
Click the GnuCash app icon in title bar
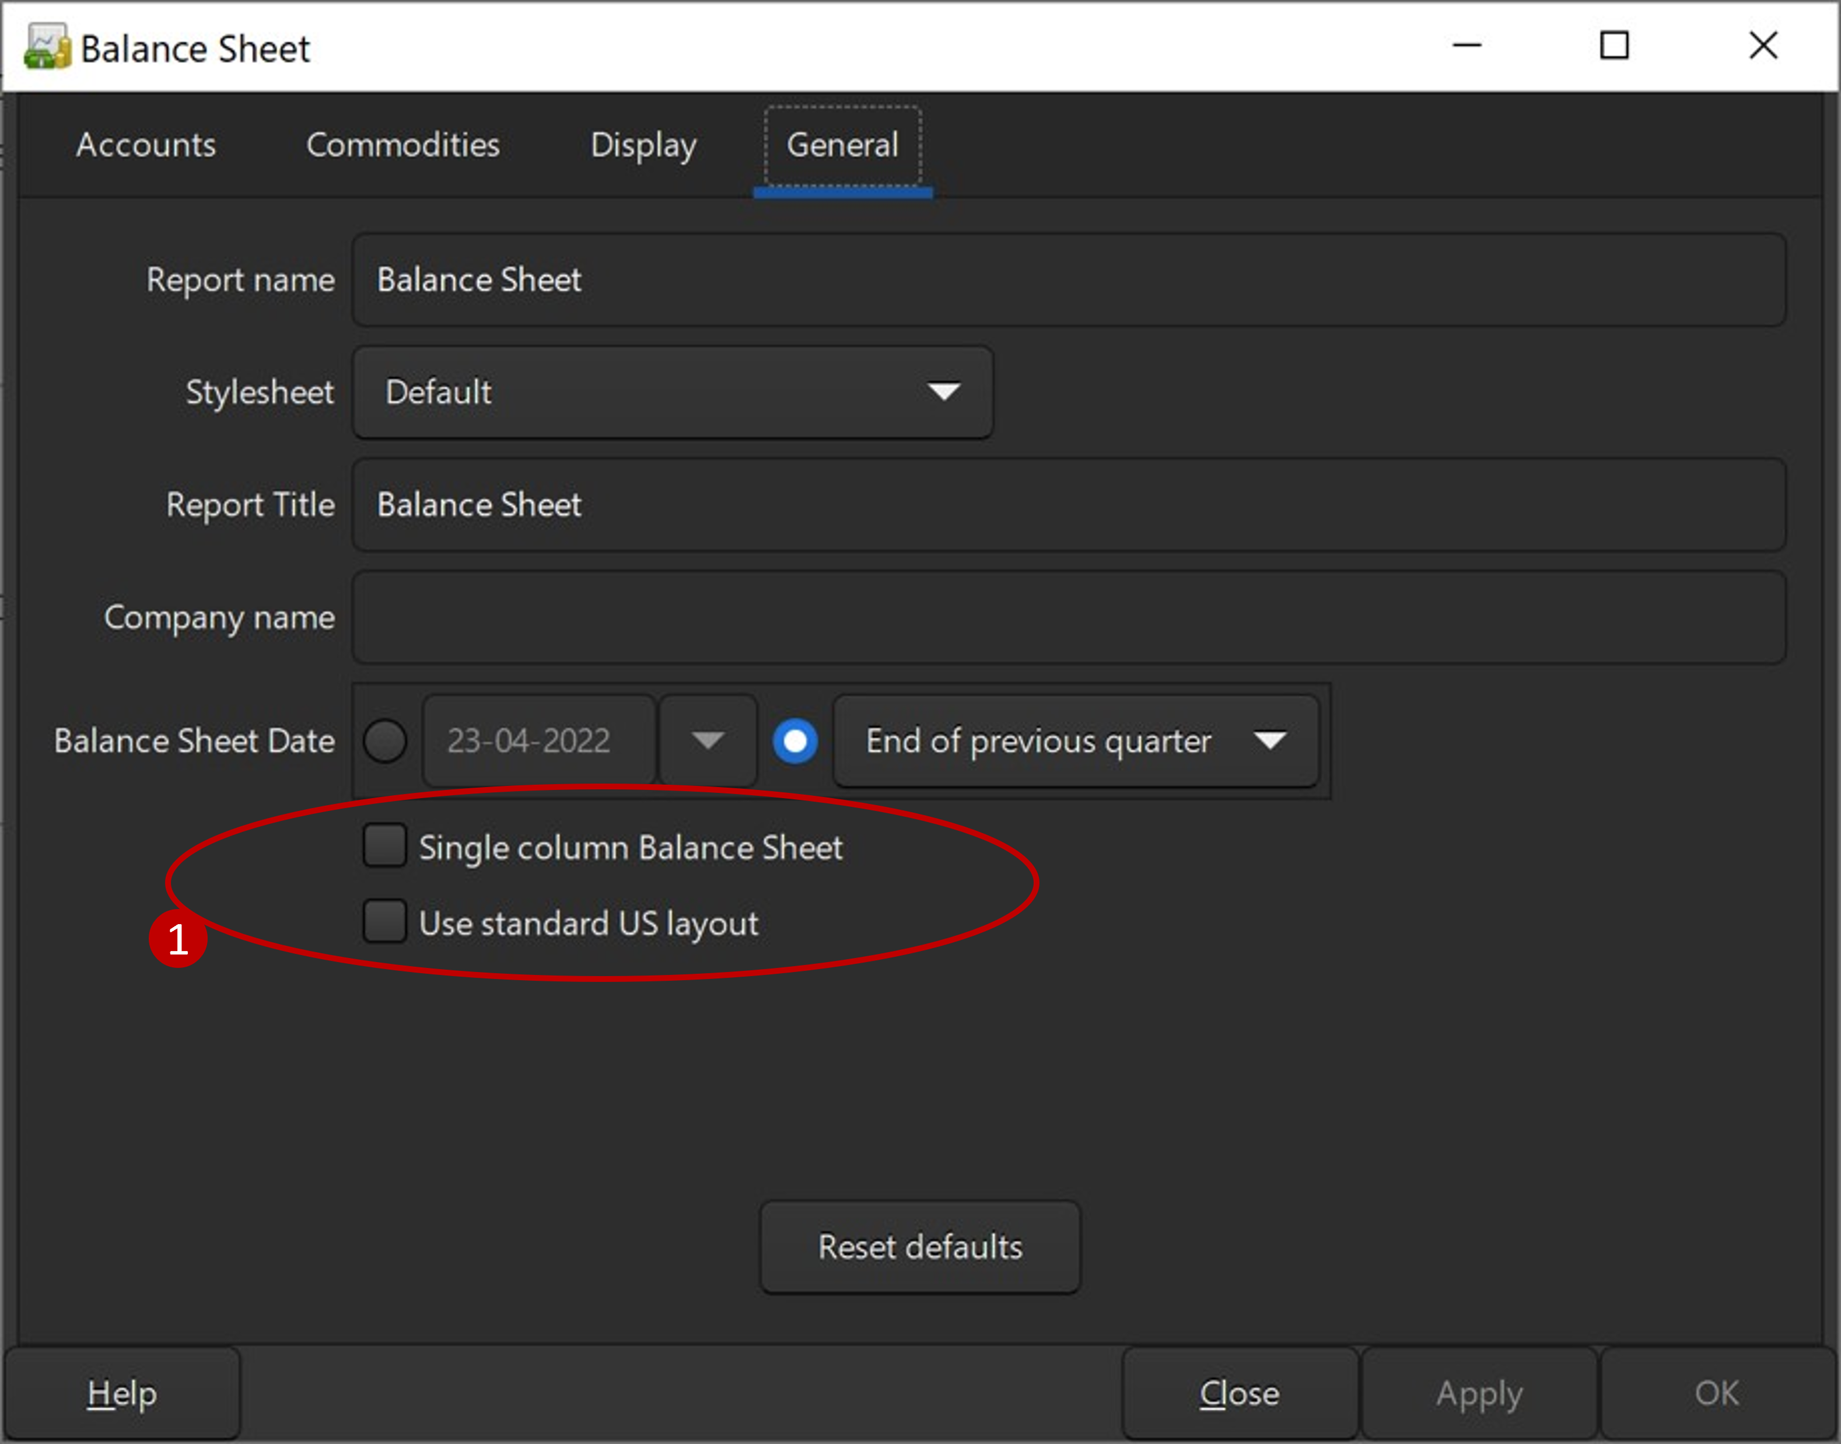(x=47, y=47)
